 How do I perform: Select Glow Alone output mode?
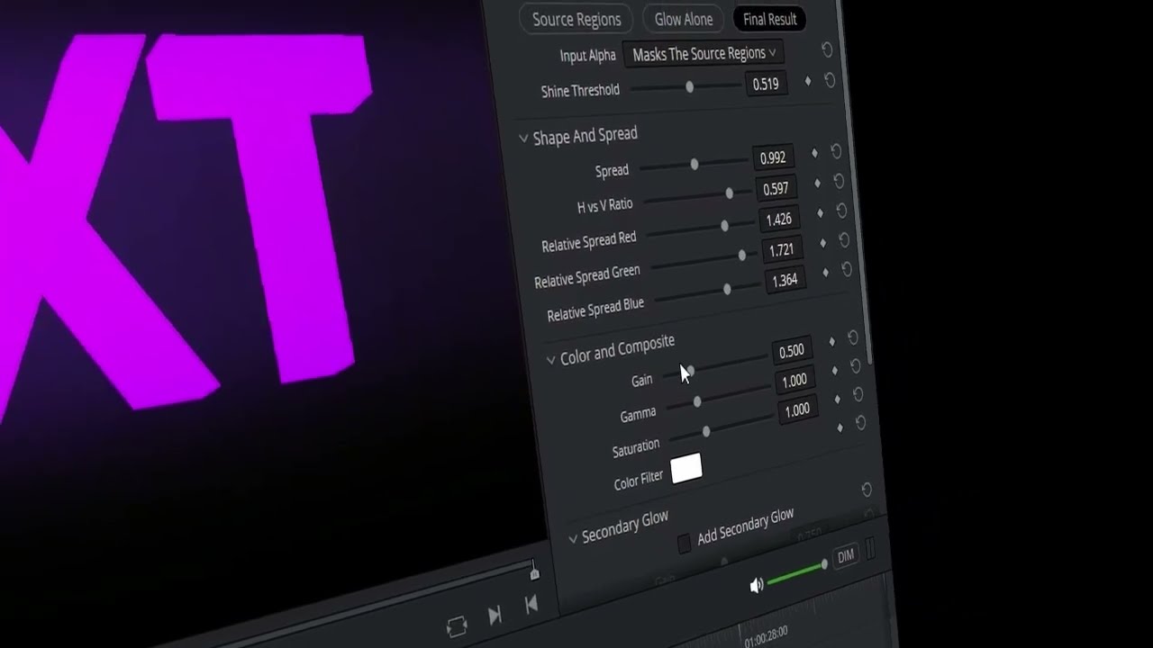click(684, 19)
